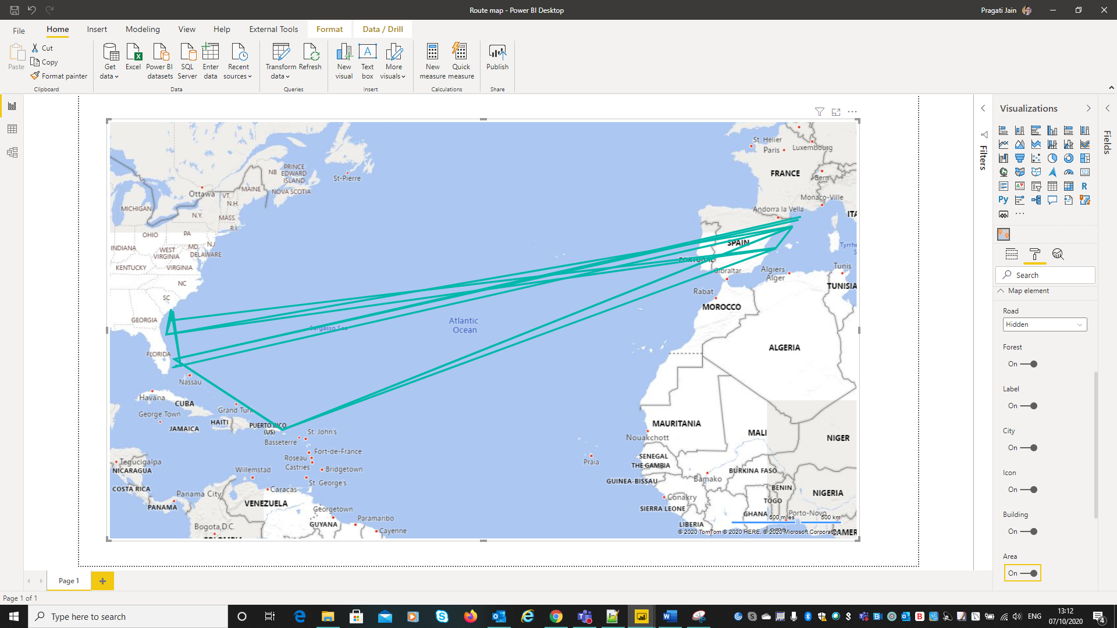Select the scatter chart visual

point(1036,158)
